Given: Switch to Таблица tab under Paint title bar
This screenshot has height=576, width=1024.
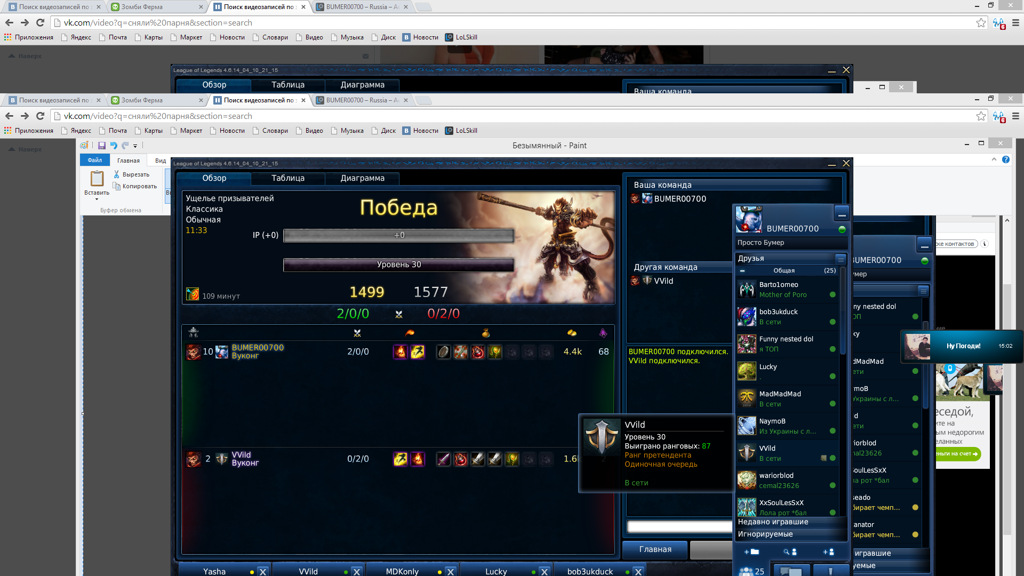Looking at the screenshot, I should point(288,178).
